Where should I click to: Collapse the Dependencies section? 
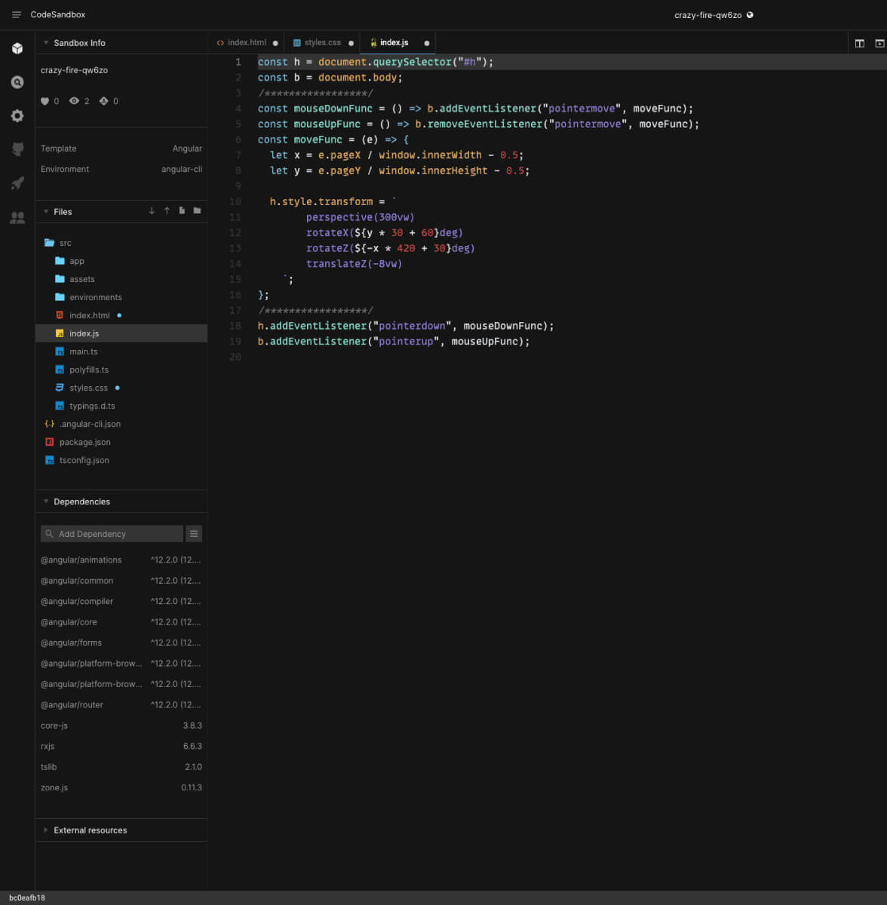pos(46,502)
